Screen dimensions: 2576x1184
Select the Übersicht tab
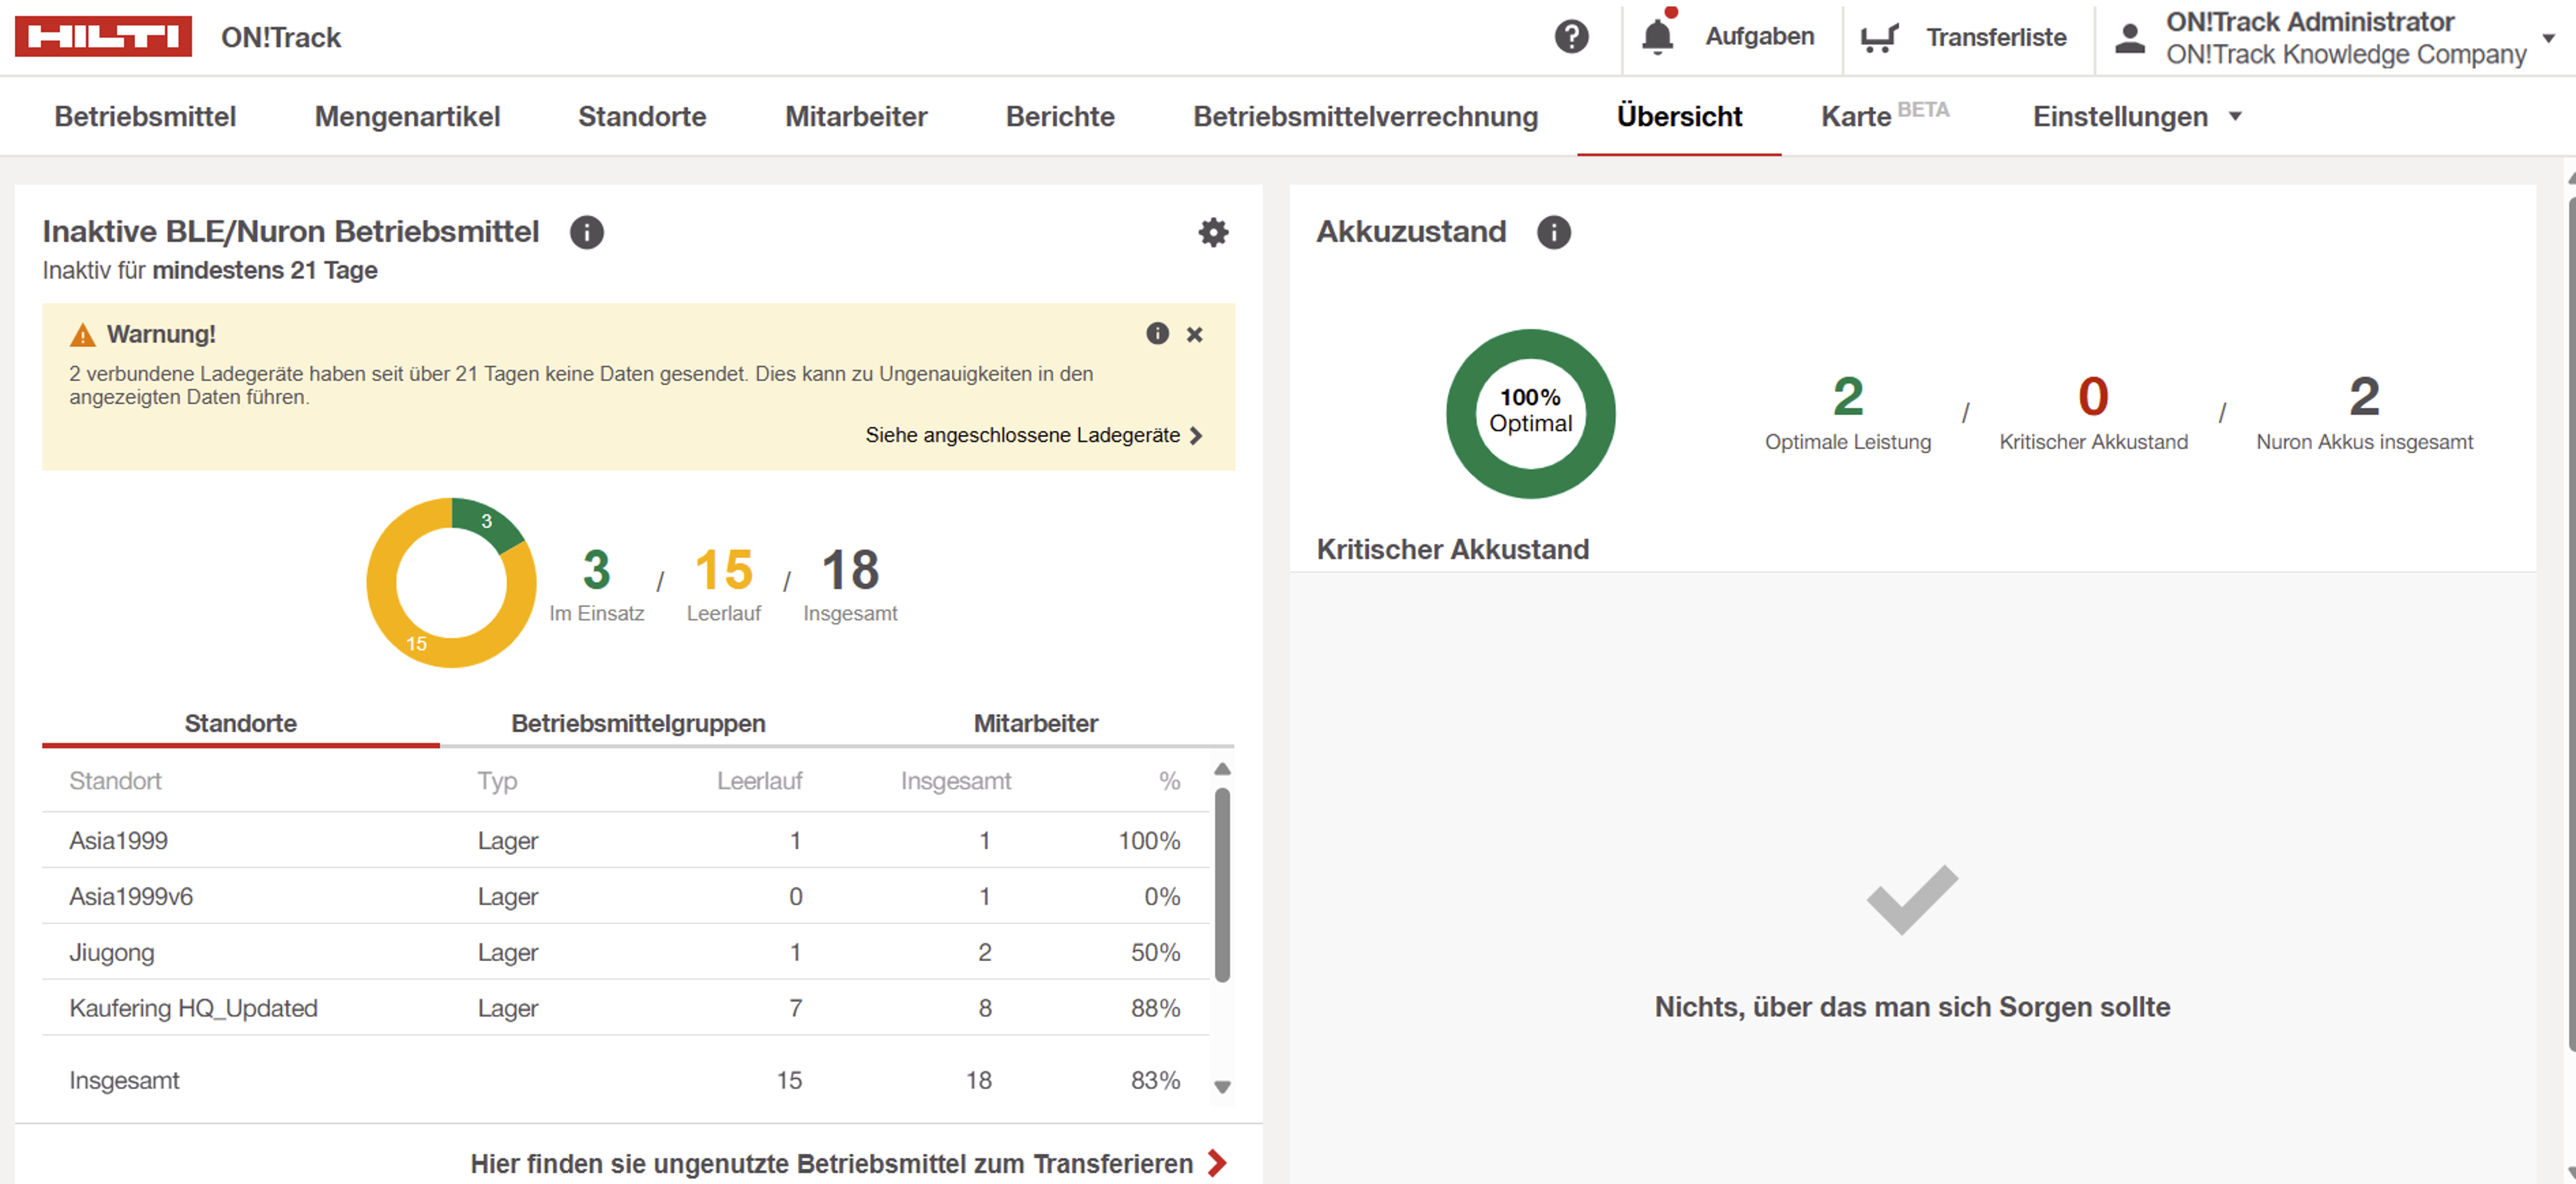1679,116
